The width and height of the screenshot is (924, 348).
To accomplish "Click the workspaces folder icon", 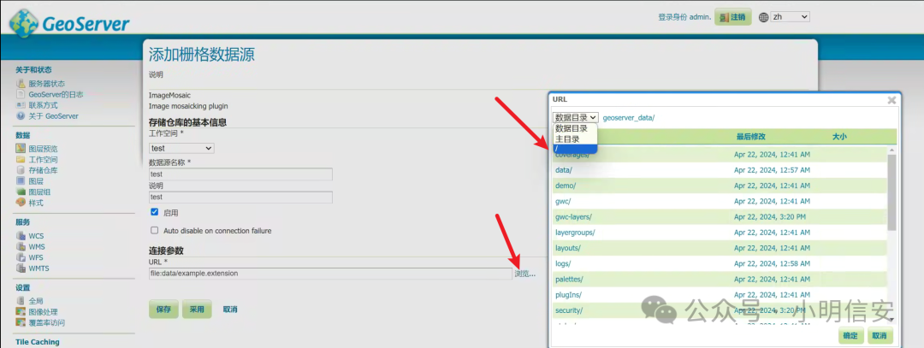I will click(21, 159).
